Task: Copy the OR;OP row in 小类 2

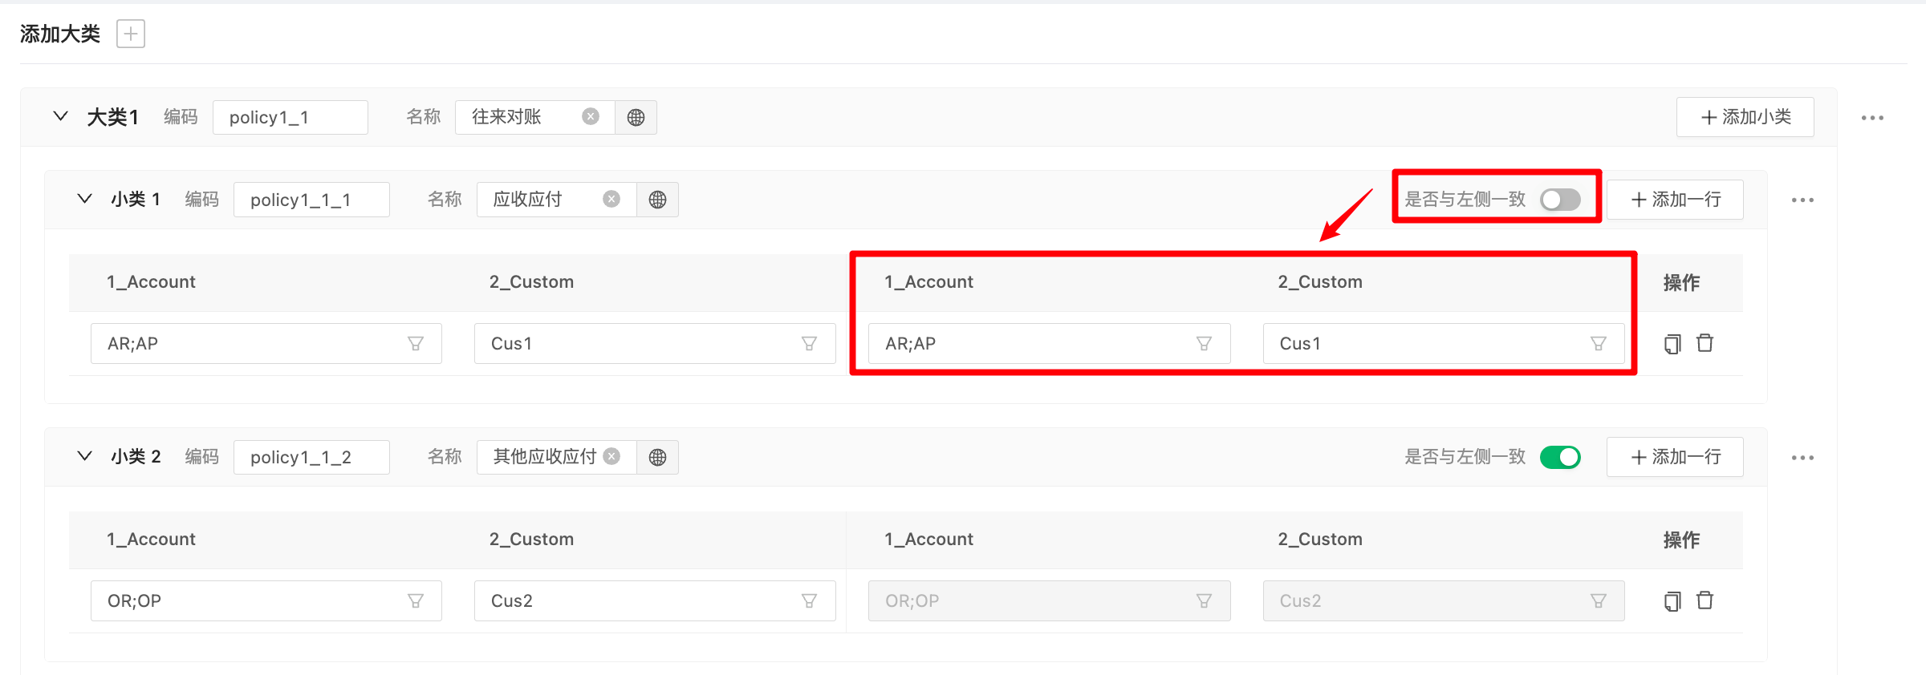Action: [1672, 601]
